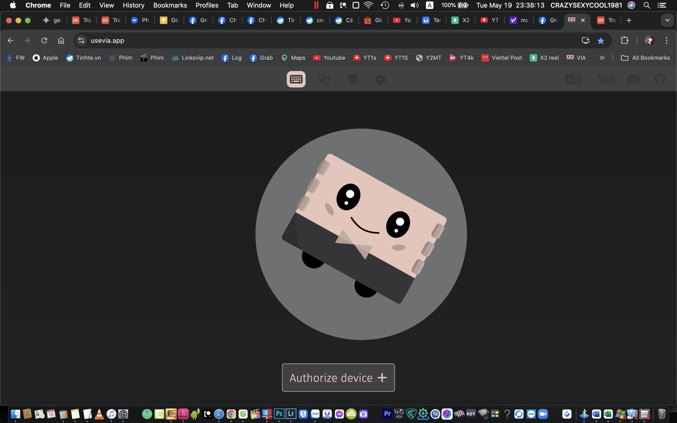This screenshot has height=423, width=677.
Task: Switch to the YT browser tab
Action: (x=490, y=20)
